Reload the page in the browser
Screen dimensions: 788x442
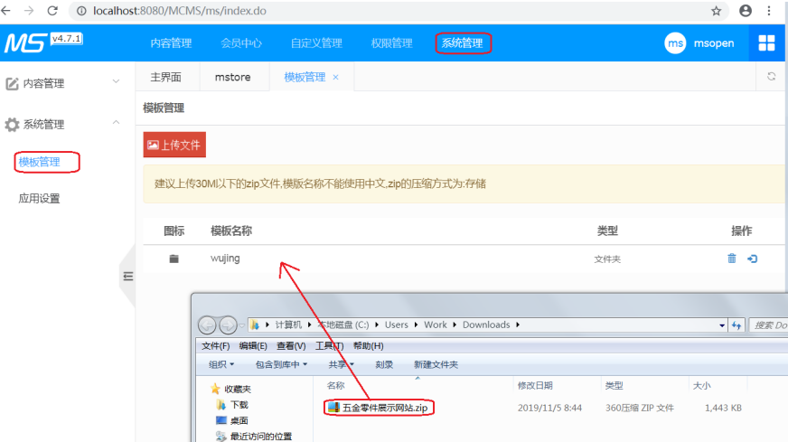52,11
